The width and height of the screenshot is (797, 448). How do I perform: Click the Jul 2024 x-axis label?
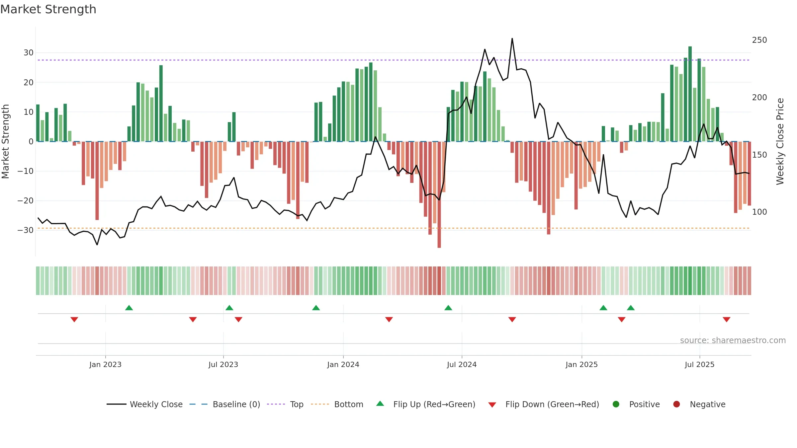[x=462, y=364]
